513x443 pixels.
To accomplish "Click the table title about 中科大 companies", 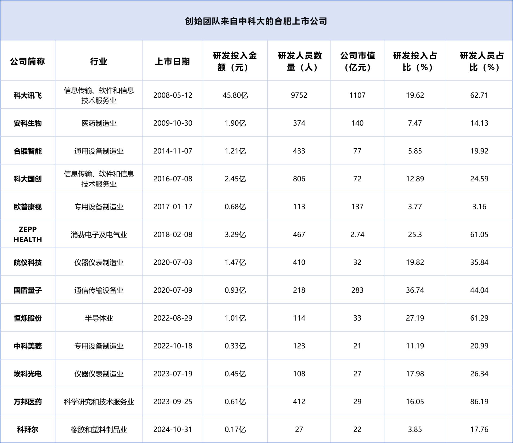I will pyautogui.click(x=256, y=21).
